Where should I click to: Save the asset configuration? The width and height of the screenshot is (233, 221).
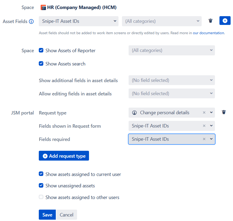[x=47, y=215]
